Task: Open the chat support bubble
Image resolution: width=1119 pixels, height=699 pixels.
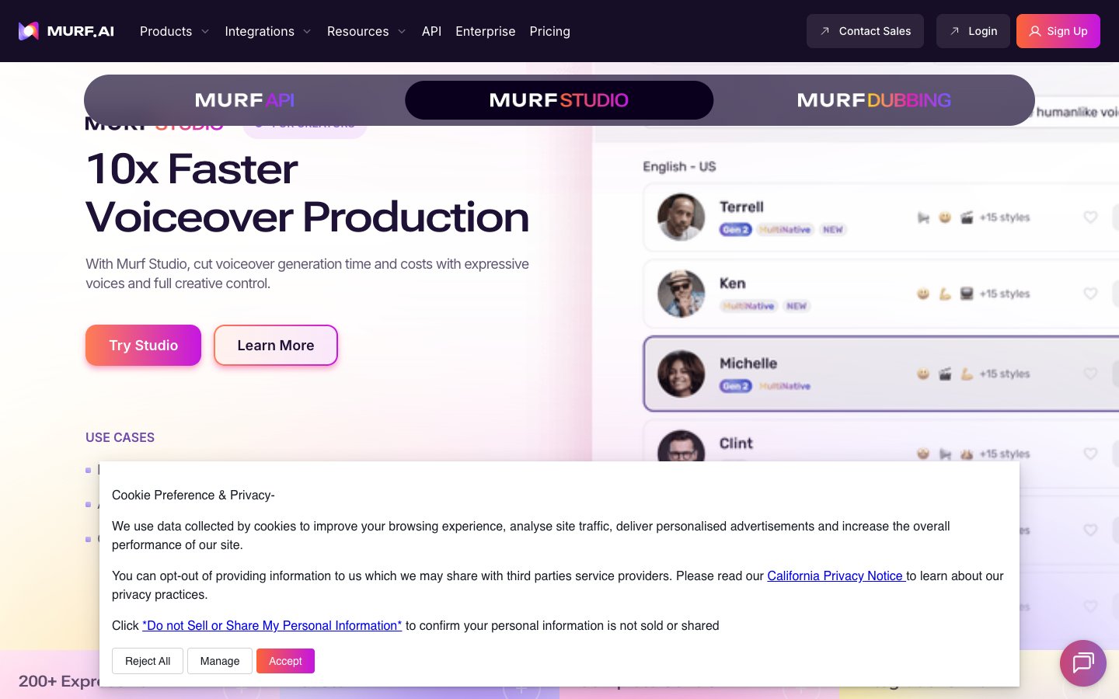Action: [1082, 662]
